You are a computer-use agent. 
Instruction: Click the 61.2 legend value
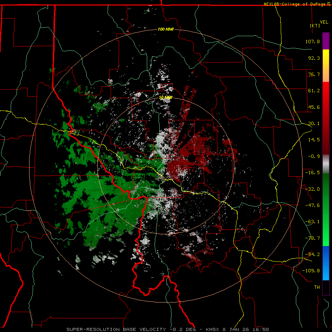tap(314, 91)
